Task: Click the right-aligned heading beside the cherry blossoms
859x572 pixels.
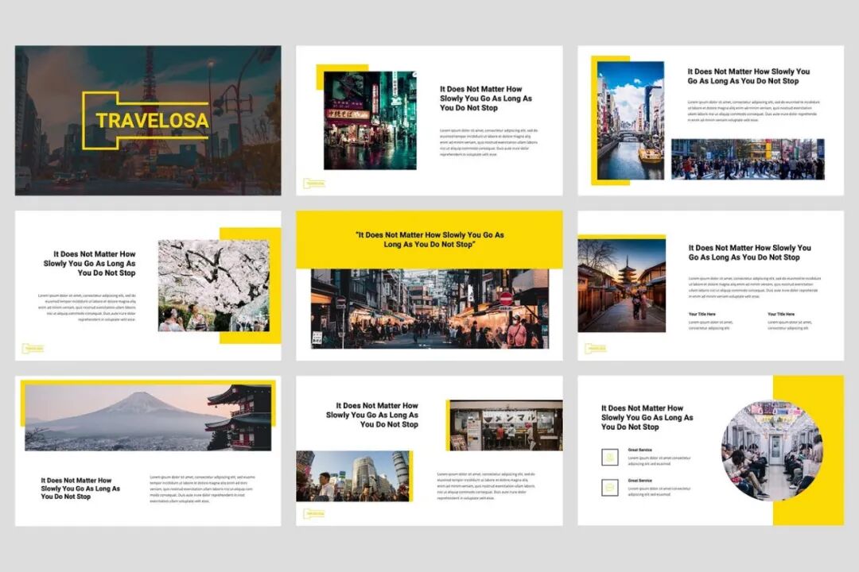Action: (x=89, y=263)
